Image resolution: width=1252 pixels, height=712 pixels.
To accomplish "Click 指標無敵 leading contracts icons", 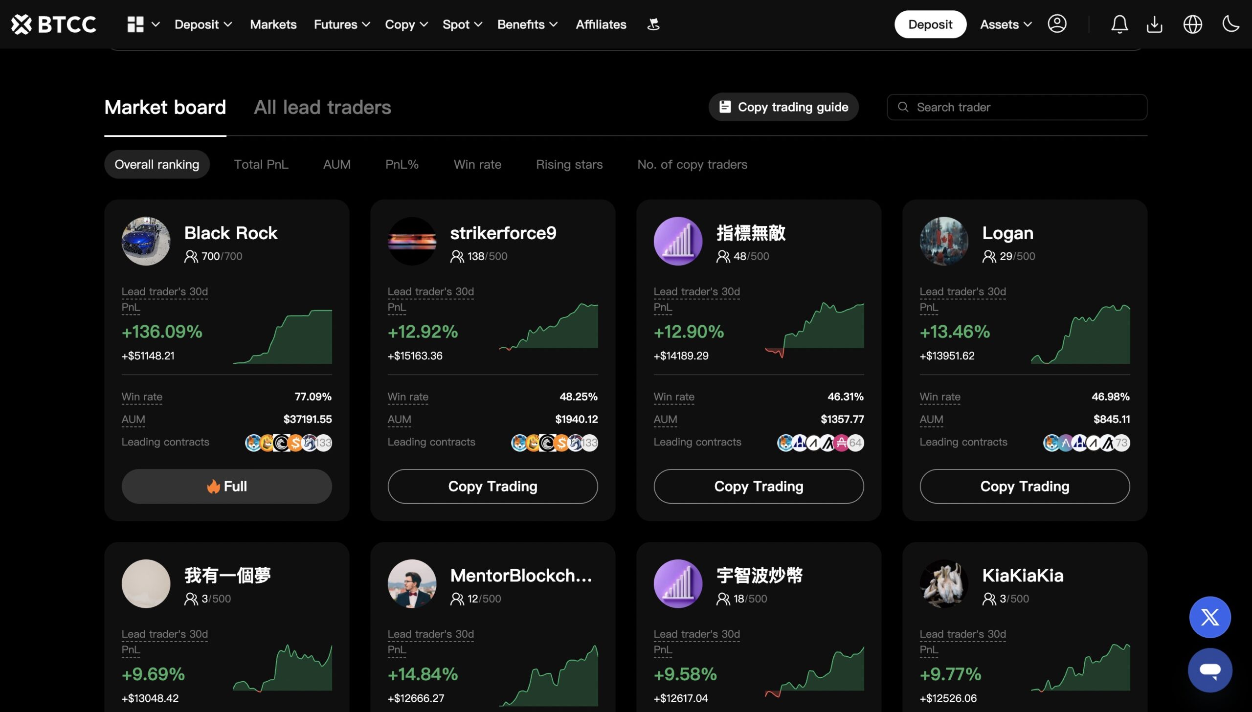I will point(821,443).
